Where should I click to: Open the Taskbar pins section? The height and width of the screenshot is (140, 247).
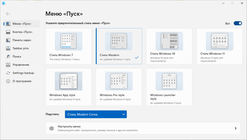(x=22, y=48)
